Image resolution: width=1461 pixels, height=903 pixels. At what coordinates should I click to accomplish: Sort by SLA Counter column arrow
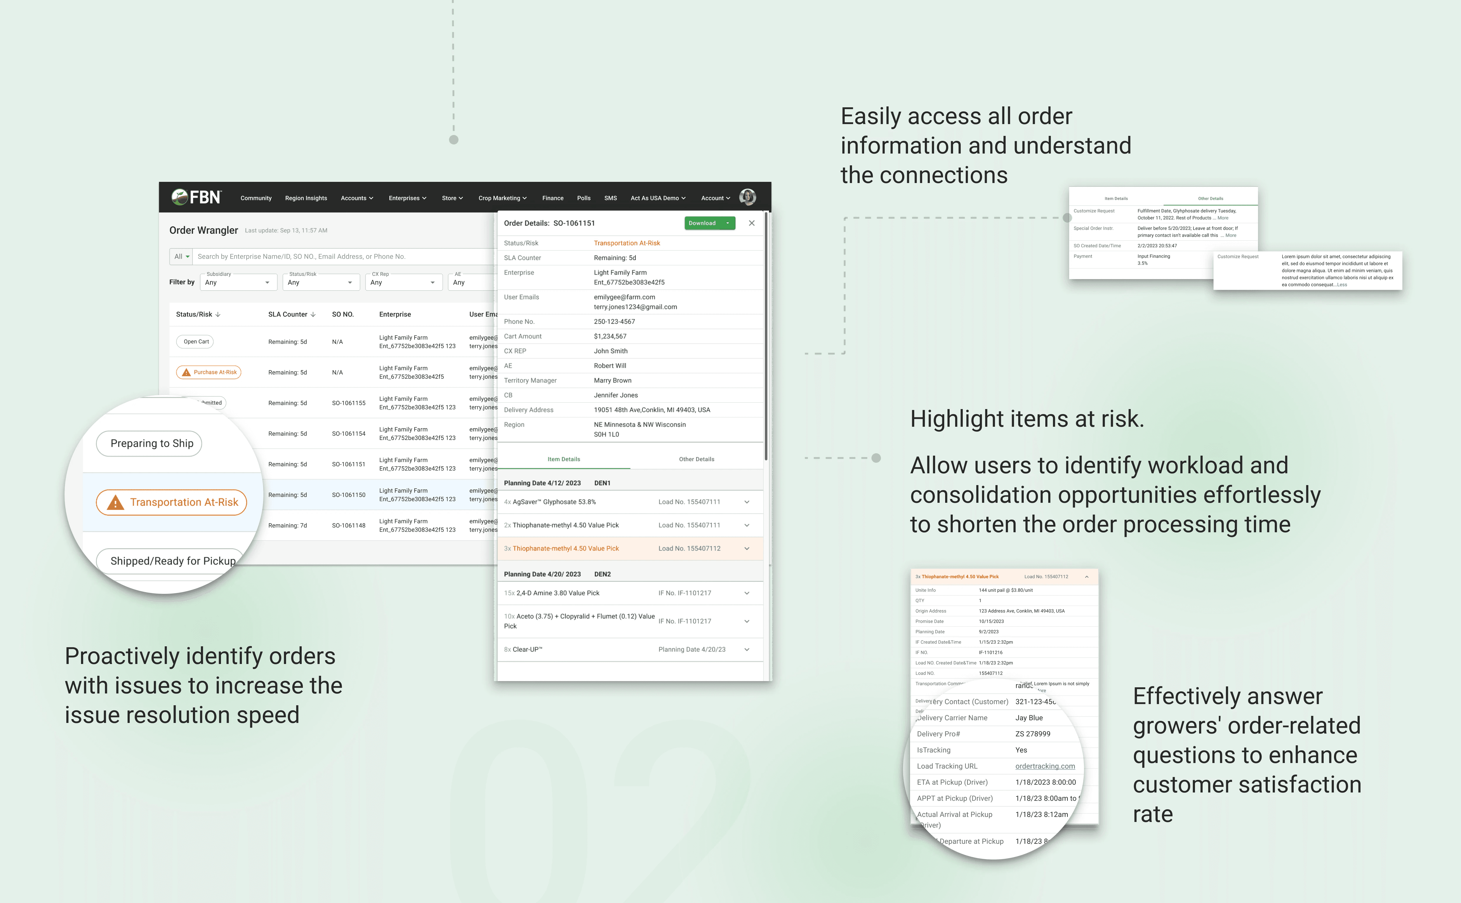(x=313, y=315)
